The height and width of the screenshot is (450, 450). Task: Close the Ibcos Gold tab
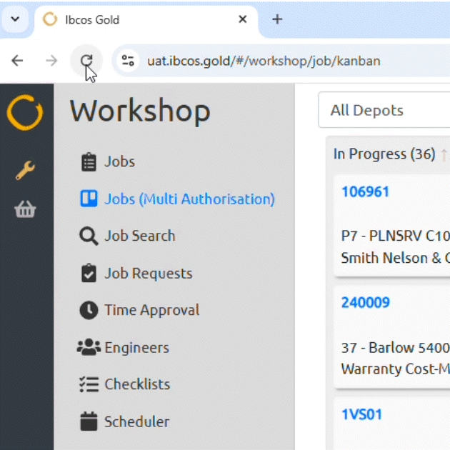point(243,19)
